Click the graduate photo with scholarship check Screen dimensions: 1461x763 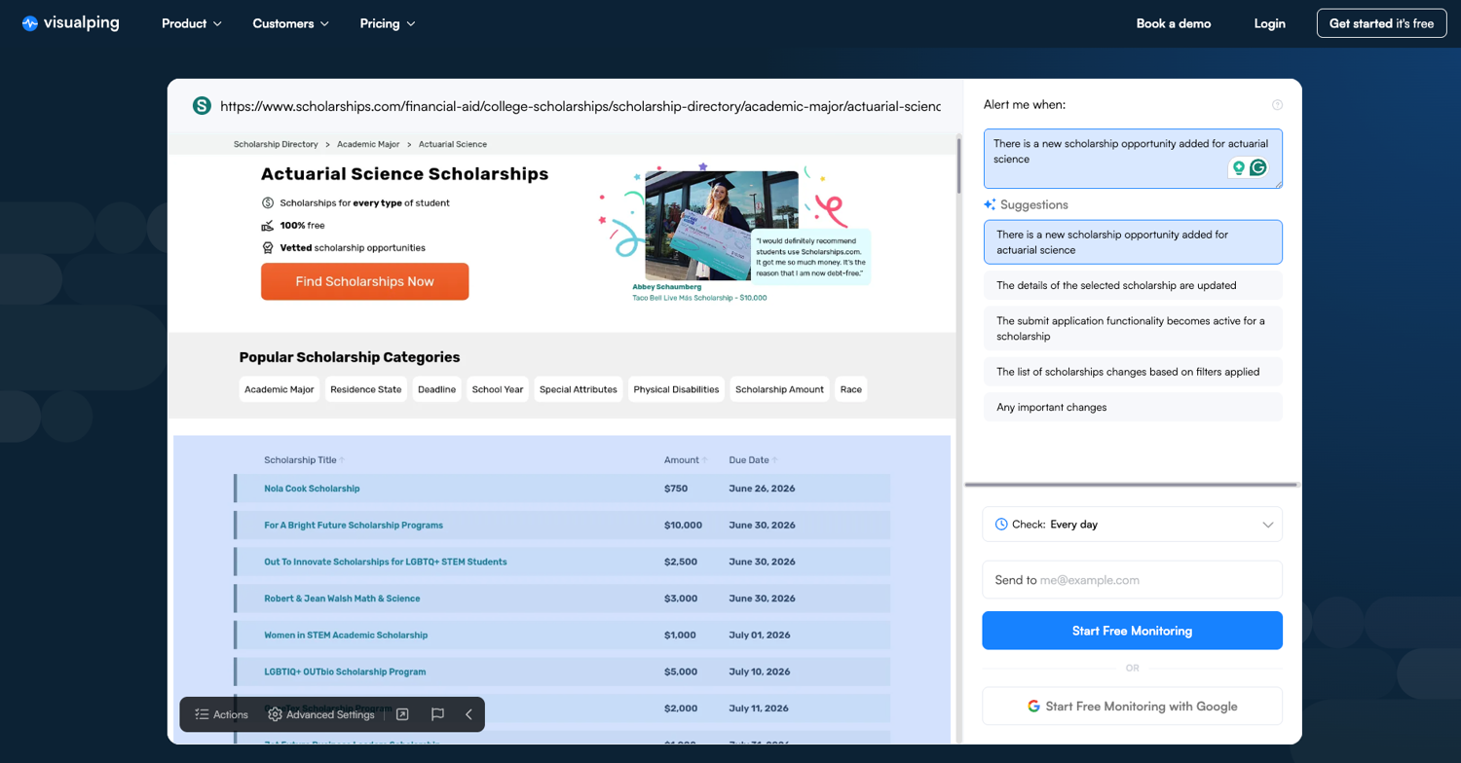(722, 226)
